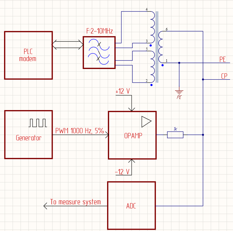Screen dimensions: 233x231
Task: Select the PE ground symbol
Action: (x=179, y=92)
